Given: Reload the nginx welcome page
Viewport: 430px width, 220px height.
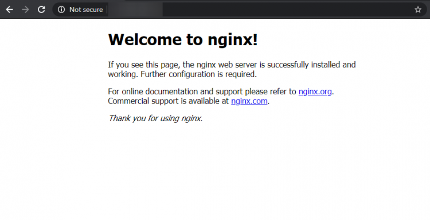Looking at the screenshot, I should point(41,10).
